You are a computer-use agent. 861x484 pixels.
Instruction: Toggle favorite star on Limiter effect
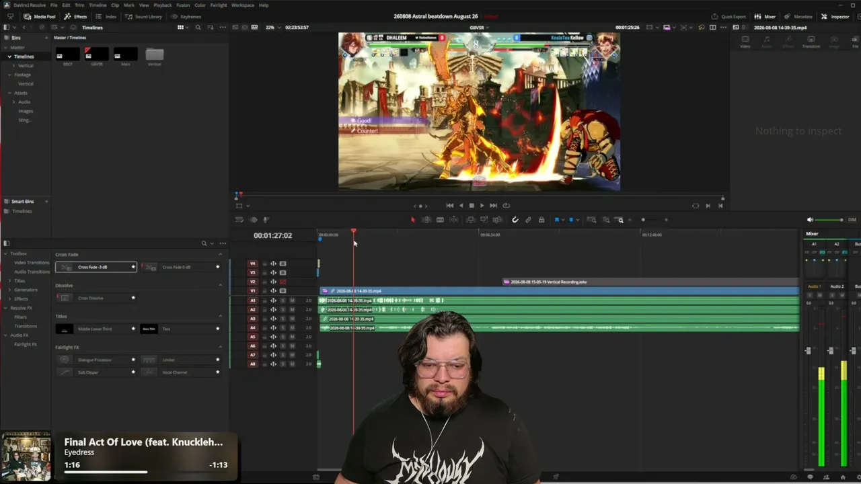coord(217,360)
